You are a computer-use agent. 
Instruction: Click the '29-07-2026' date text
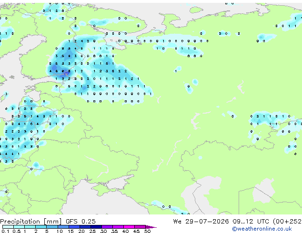point(207,222)
